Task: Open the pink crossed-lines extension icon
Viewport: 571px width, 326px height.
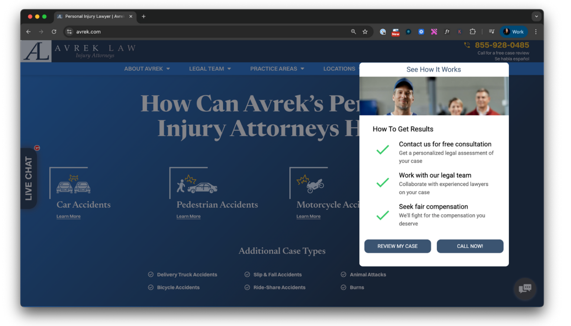Action: click(x=434, y=32)
